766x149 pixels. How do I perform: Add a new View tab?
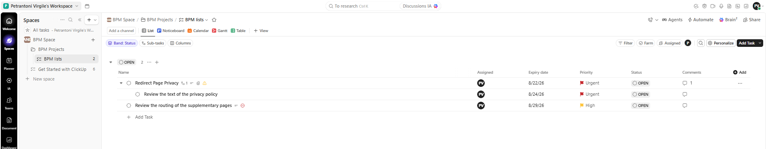pyautogui.click(x=261, y=31)
